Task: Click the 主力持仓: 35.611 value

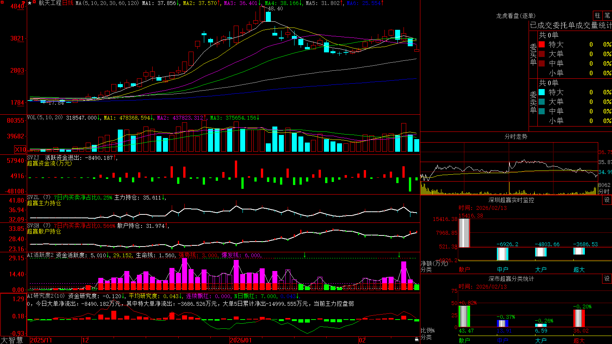Action: pos(138,198)
